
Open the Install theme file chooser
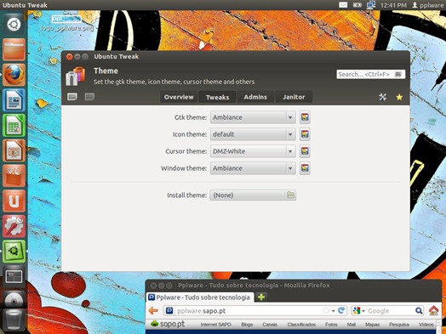(x=253, y=195)
